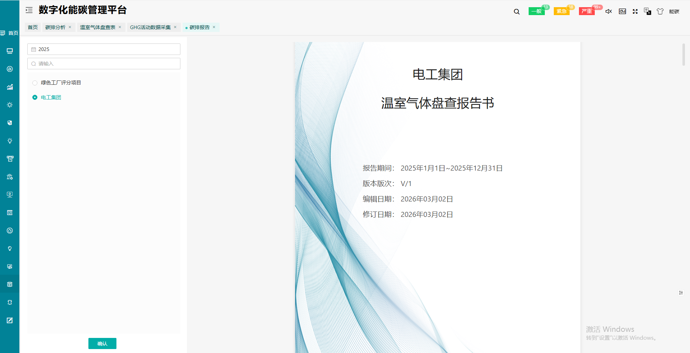The height and width of the screenshot is (353, 690).
Task: Open theme skin via shirt icon
Action: coord(660,11)
